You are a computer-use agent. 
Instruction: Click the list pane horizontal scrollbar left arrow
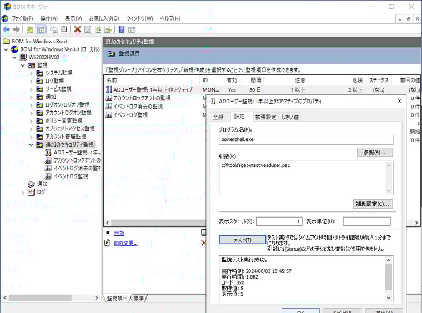(107, 223)
